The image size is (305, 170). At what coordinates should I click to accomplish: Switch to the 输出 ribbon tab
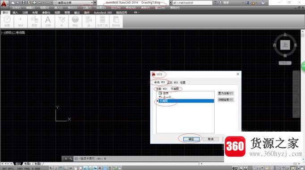[77, 12]
